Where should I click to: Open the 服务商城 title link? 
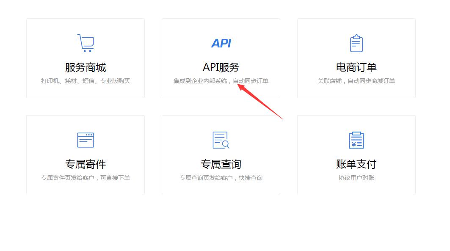[86, 67]
